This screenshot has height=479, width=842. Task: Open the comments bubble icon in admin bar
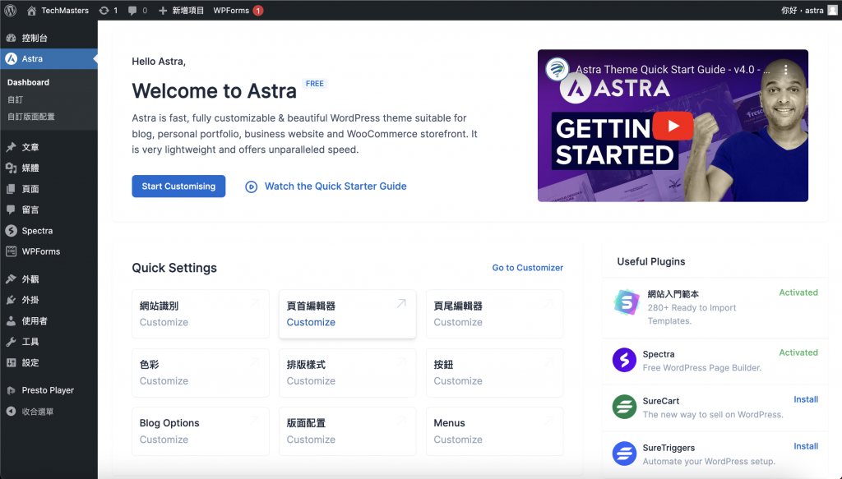[132, 10]
